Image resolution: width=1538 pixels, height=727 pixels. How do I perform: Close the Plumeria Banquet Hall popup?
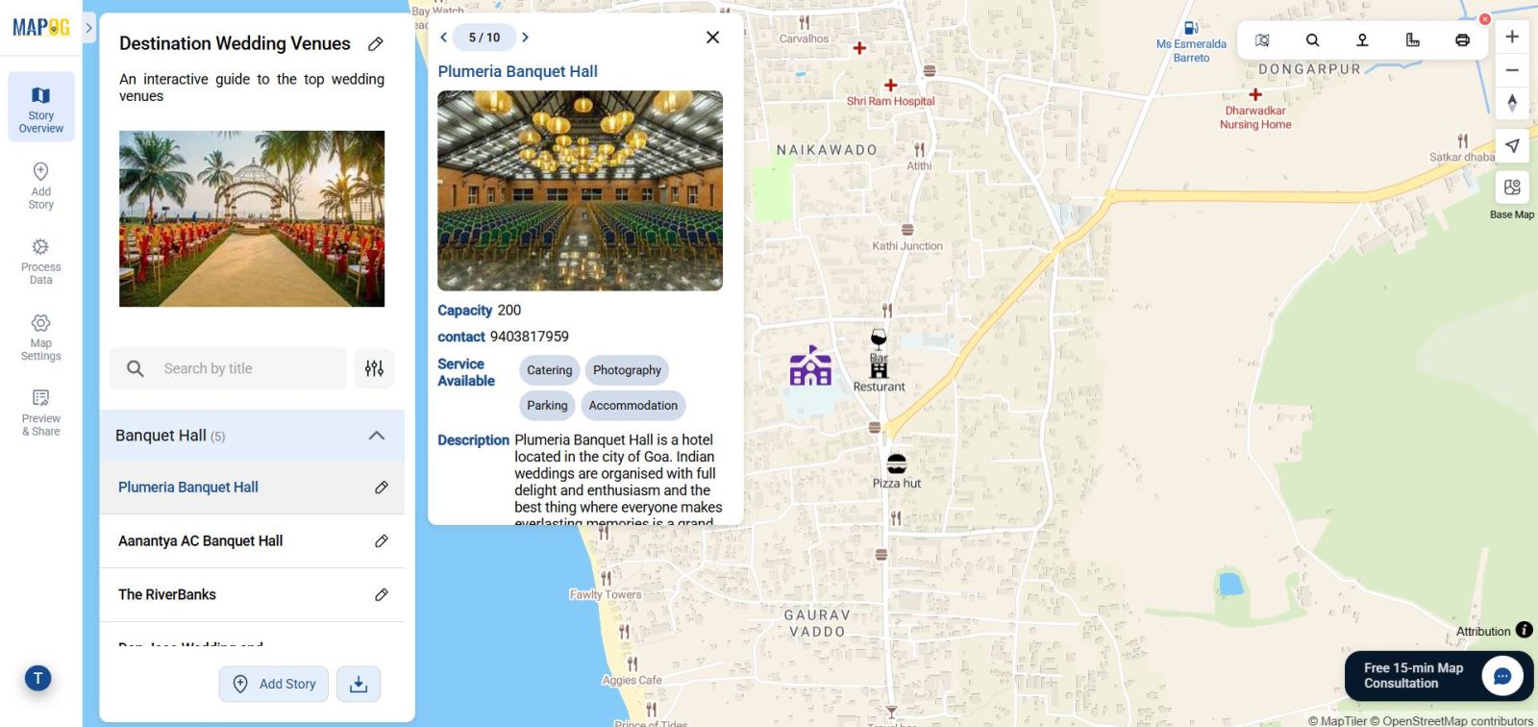click(712, 38)
